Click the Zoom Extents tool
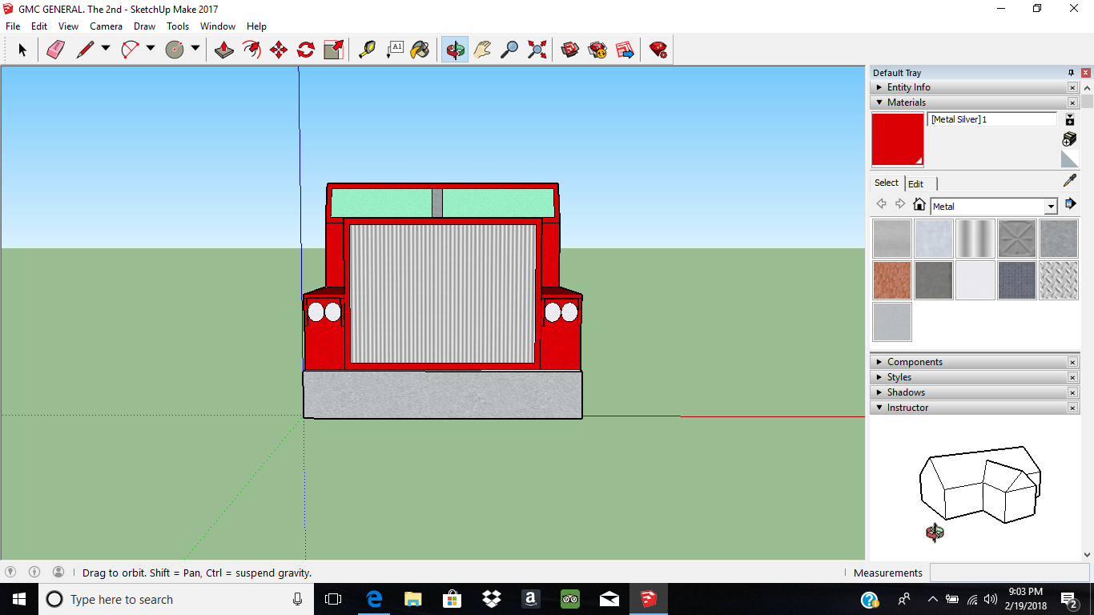The height and width of the screenshot is (615, 1094). click(x=537, y=50)
